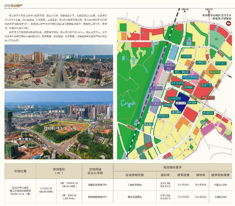Click the 不超过120米 height limit cell

[x=220, y=185]
